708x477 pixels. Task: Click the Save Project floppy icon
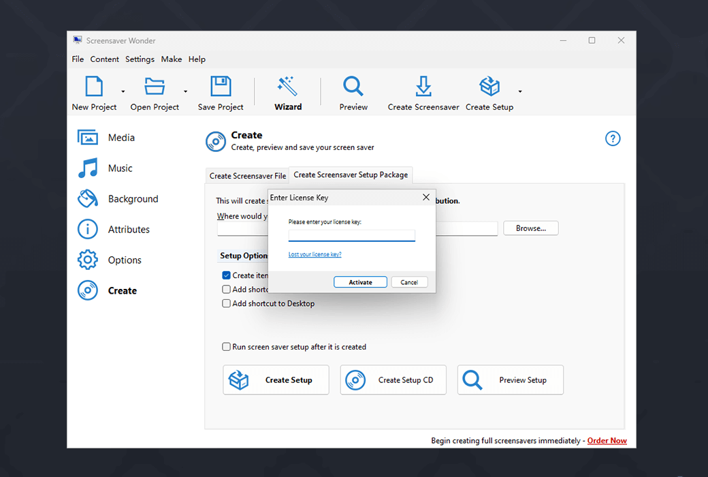pos(221,87)
